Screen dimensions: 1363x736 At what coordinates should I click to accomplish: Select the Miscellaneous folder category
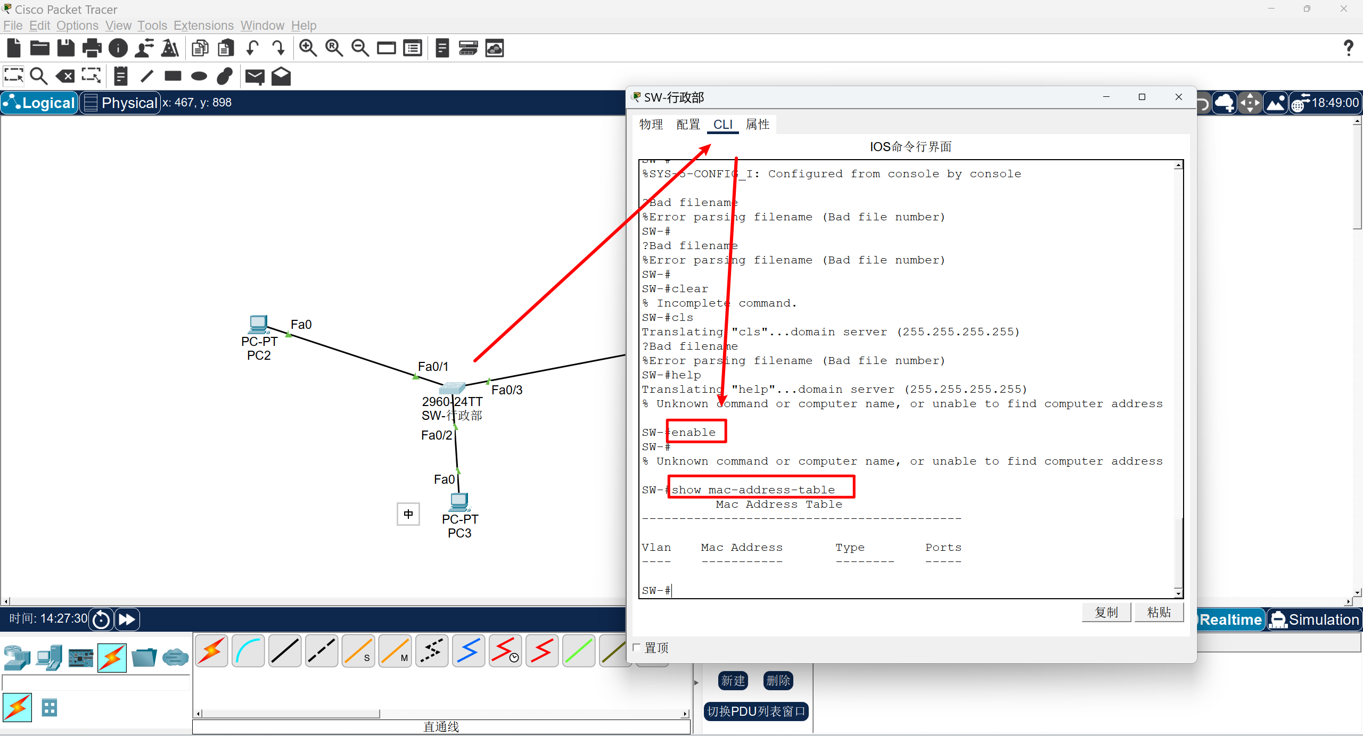(x=144, y=658)
